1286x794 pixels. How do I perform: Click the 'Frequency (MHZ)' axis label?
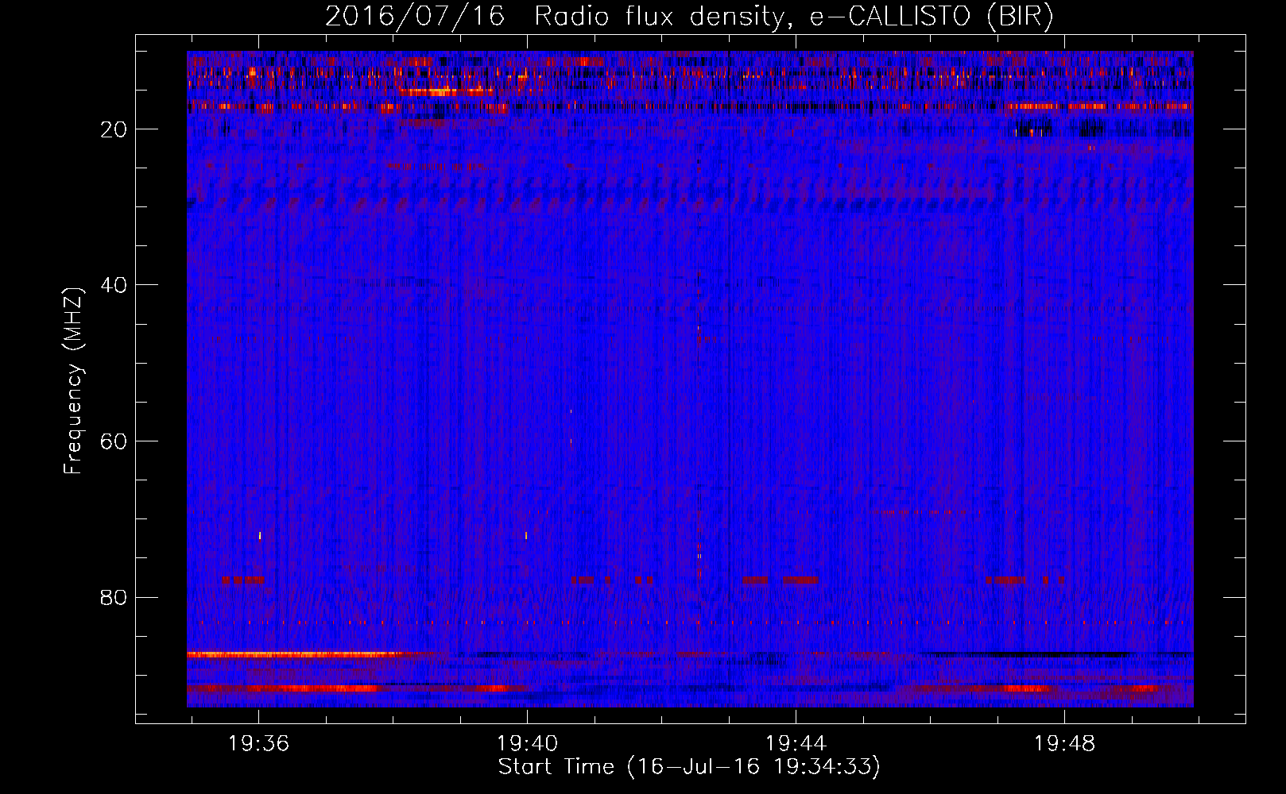[x=73, y=382]
